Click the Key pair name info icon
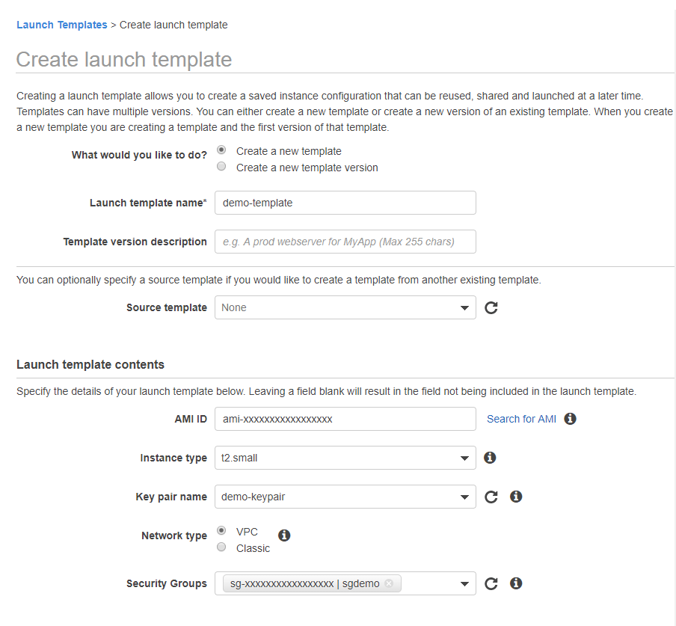This screenshot has height=626, width=676. 516,497
